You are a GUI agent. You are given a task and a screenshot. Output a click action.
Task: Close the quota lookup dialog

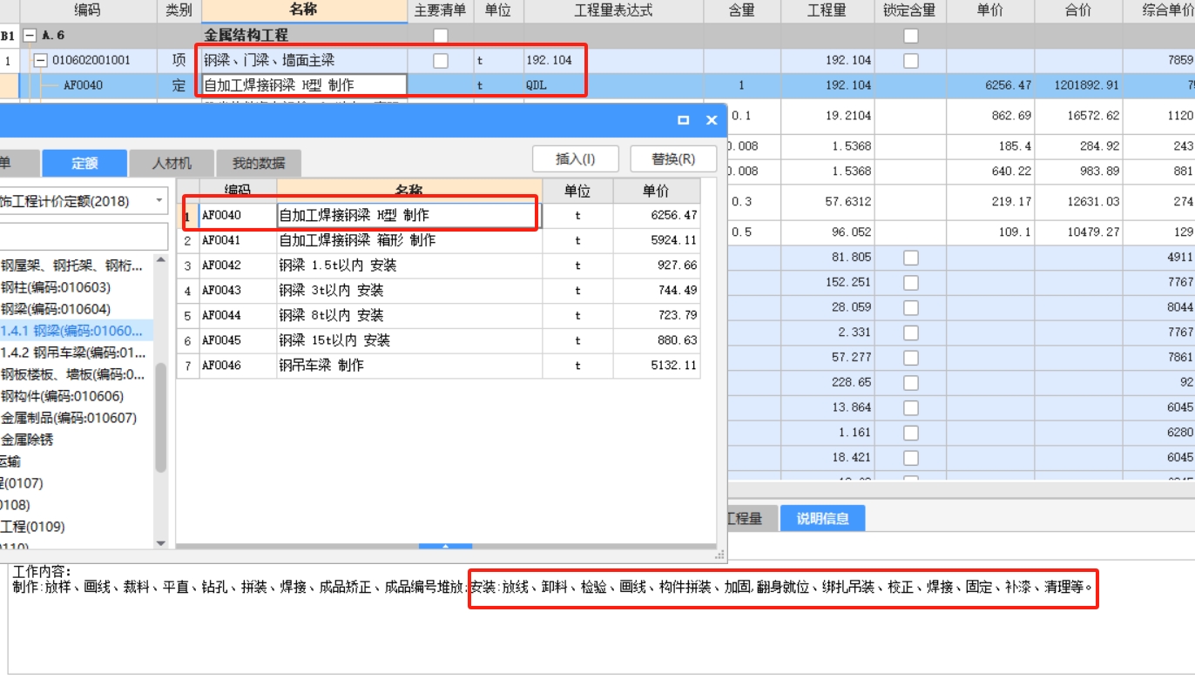(712, 120)
